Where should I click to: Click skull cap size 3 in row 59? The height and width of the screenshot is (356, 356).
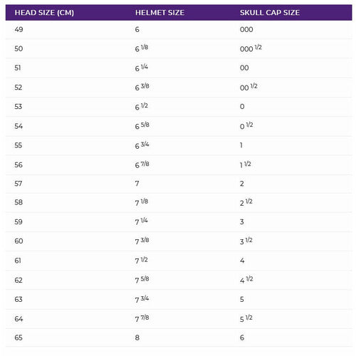click(242, 222)
